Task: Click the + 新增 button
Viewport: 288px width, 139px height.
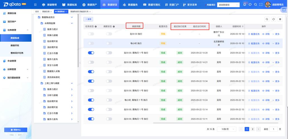Action: [88, 19]
